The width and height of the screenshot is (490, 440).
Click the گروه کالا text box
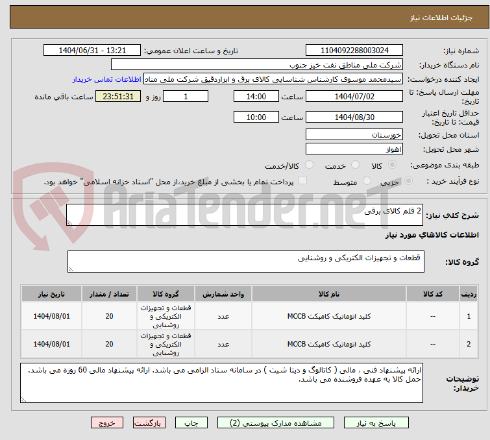(245, 262)
